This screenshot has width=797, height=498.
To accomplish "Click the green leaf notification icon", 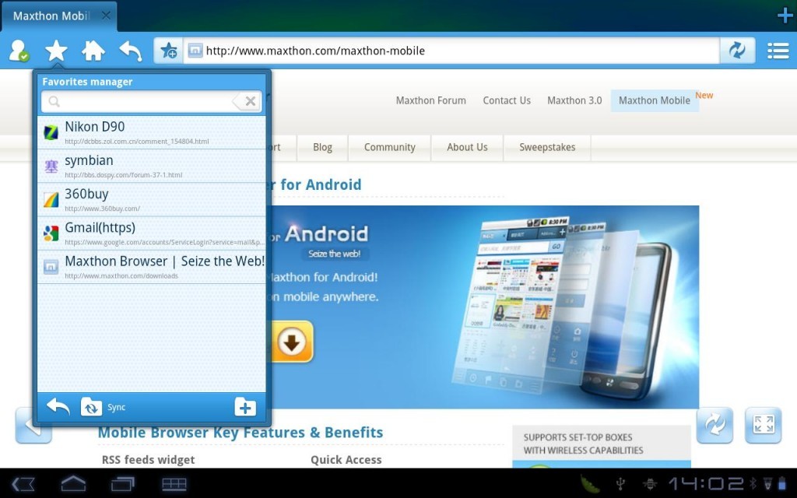I will (590, 483).
